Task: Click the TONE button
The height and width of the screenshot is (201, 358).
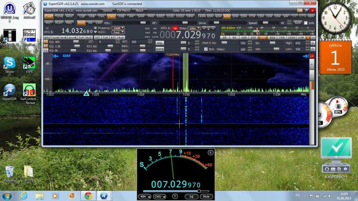Action: click(59, 16)
